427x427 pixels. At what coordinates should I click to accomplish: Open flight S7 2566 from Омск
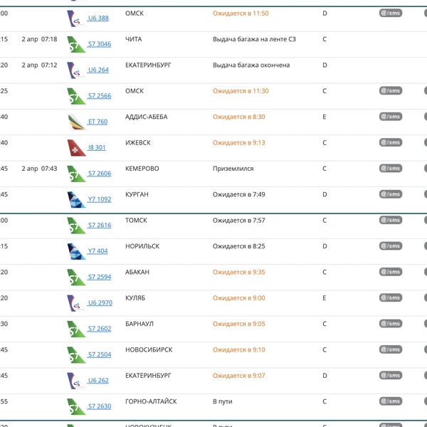[100, 96]
